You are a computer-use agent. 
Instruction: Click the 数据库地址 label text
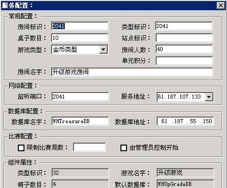[133, 122]
